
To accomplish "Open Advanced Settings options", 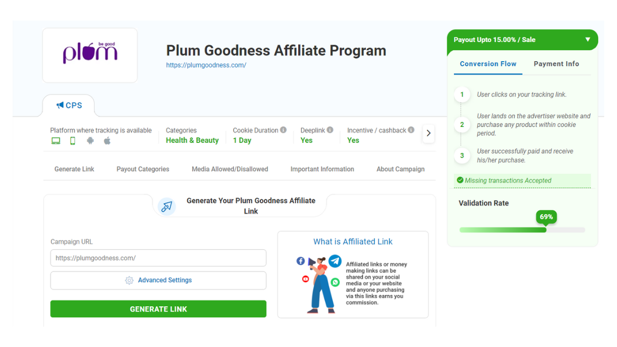I will click(158, 280).
